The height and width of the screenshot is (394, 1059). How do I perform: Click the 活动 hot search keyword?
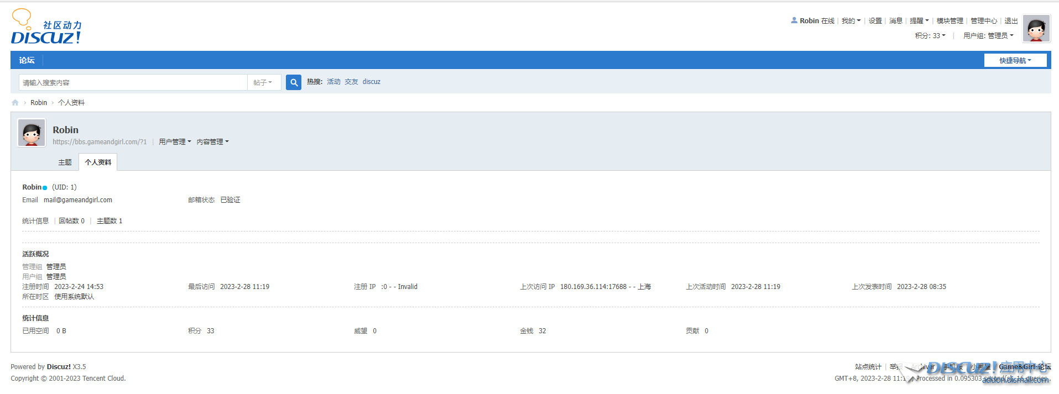pyautogui.click(x=333, y=82)
